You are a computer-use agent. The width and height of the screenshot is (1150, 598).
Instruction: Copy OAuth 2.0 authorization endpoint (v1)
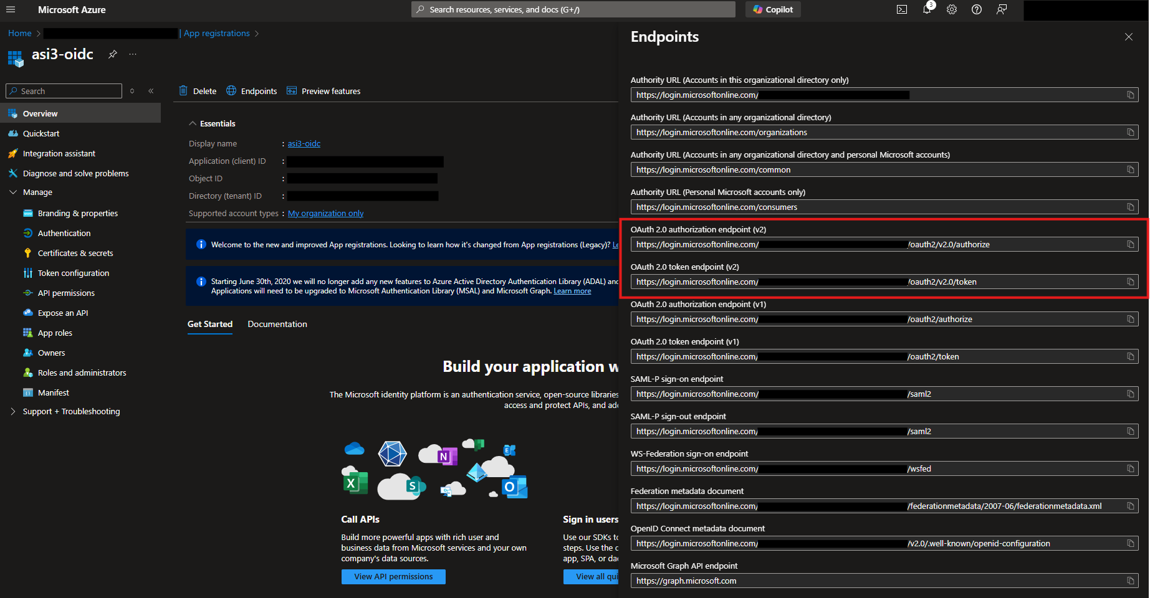click(x=1131, y=319)
